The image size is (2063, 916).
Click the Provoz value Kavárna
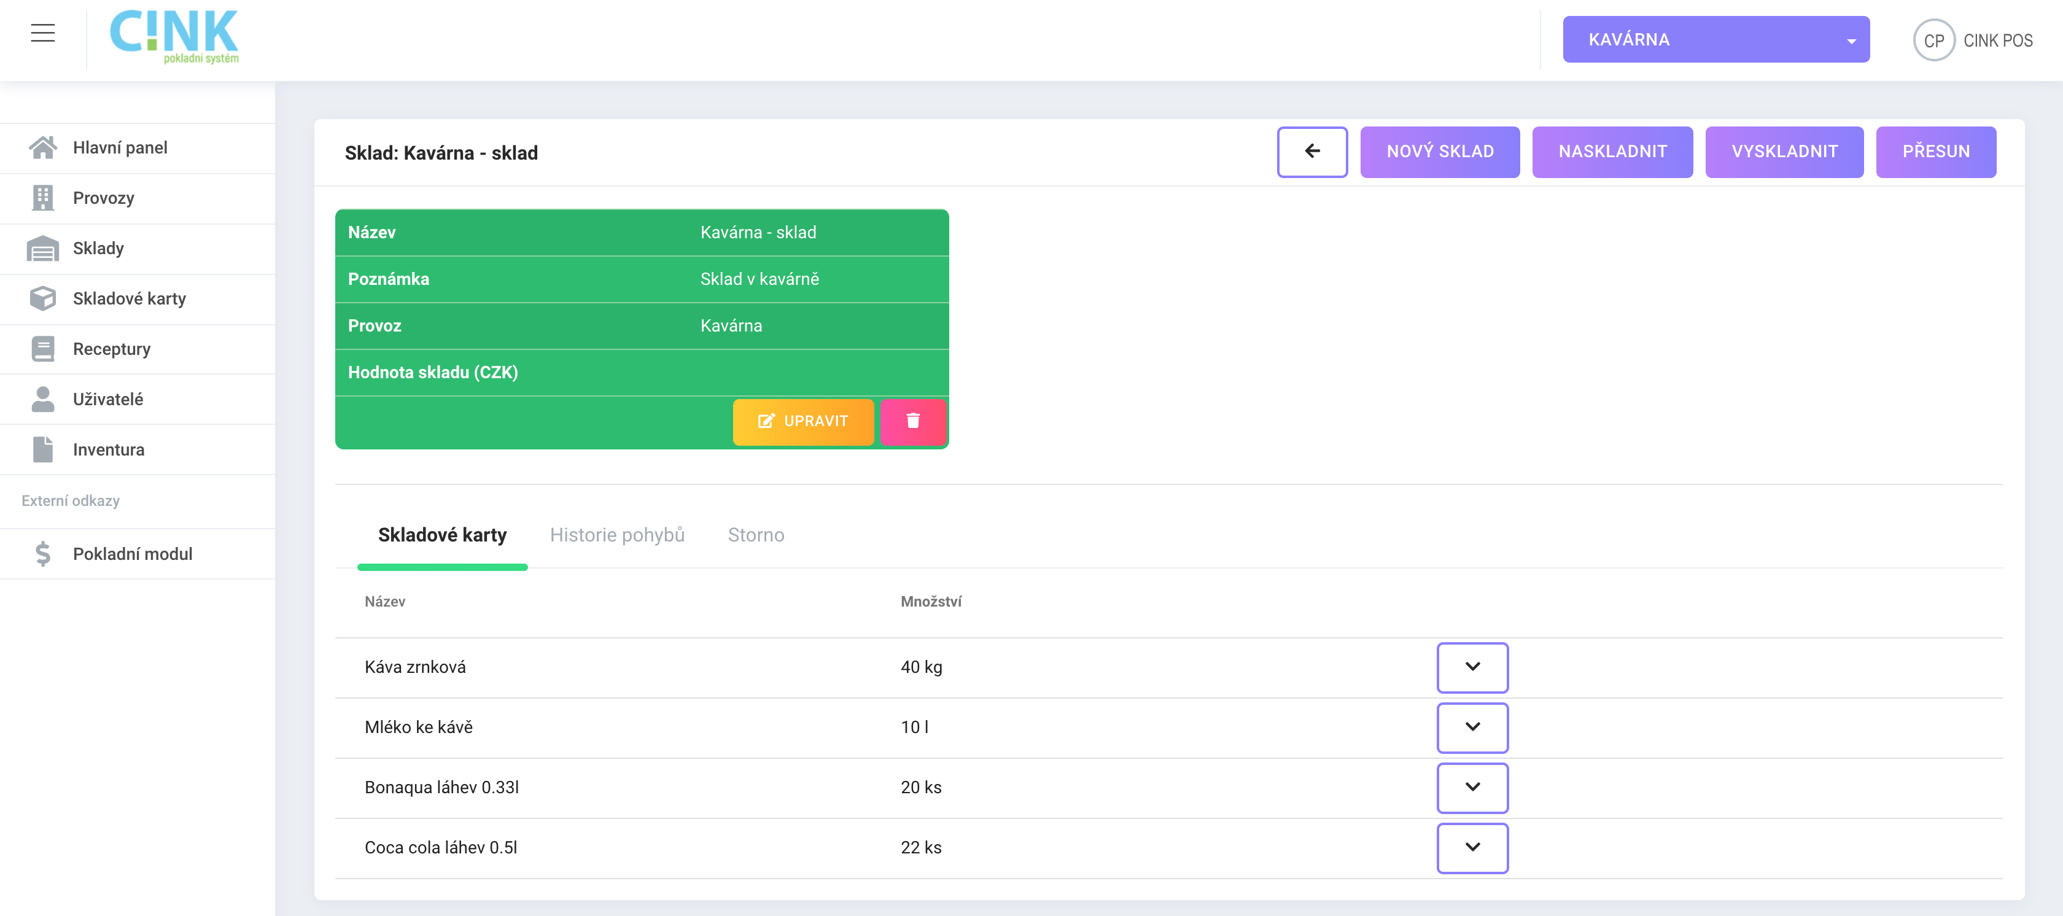tap(731, 326)
